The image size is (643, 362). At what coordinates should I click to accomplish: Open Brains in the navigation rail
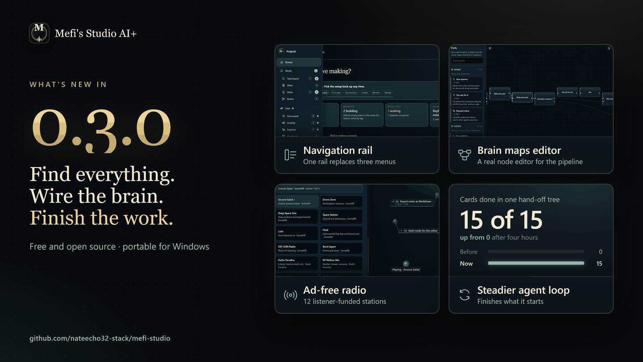[299, 99]
